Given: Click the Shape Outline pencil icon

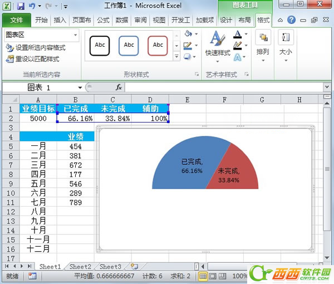Looking at the screenshot, I should click(188, 45).
